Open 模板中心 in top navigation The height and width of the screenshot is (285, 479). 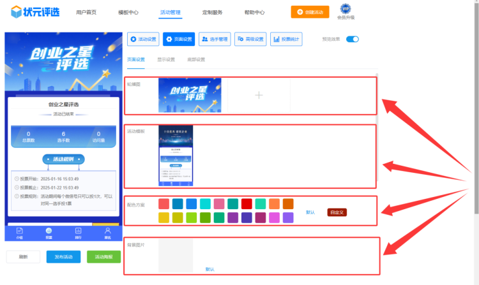pyautogui.click(x=128, y=12)
